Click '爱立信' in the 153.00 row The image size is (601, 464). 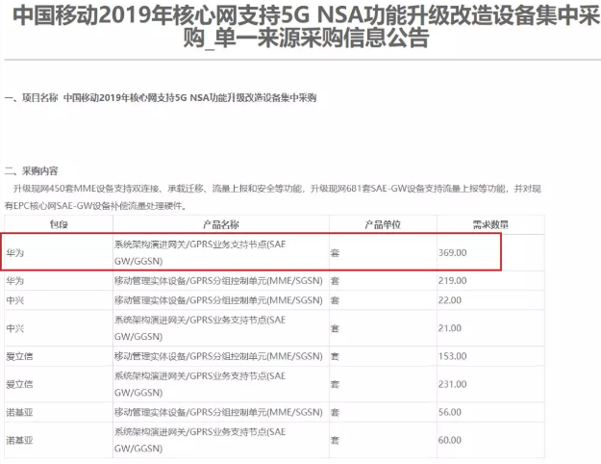tap(19, 356)
